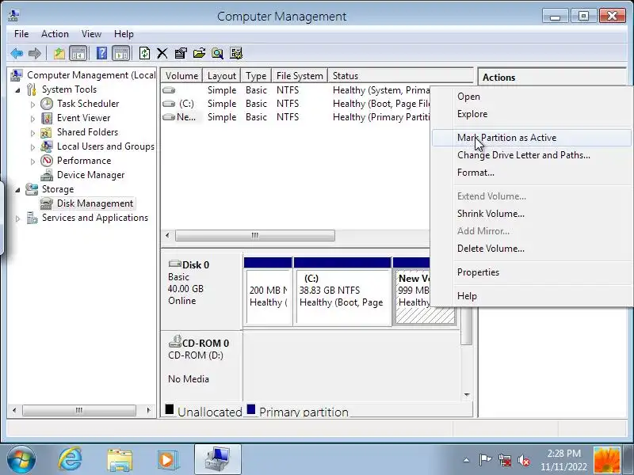
Task: Click the Forward arrow toolbar icon
Action: point(35,53)
